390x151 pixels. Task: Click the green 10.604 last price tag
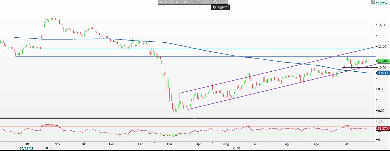[383, 61]
